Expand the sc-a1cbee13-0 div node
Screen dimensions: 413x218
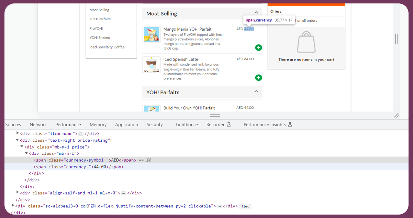pyautogui.click(x=13, y=206)
